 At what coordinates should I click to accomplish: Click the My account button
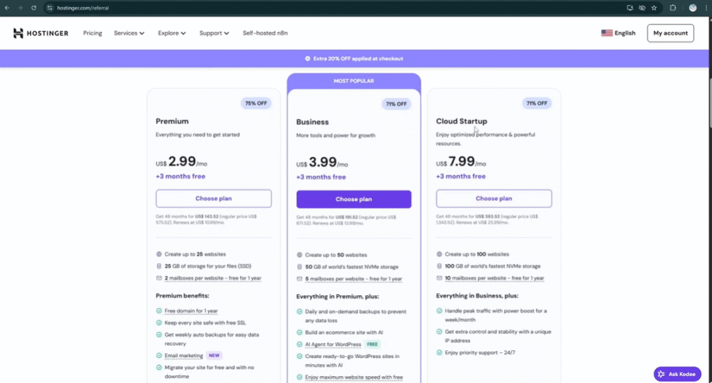(670, 33)
